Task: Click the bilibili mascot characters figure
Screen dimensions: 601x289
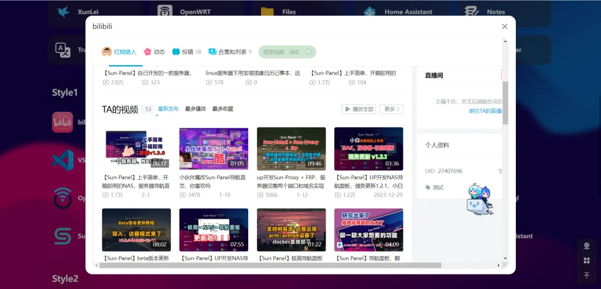Action: pyautogui.click(x=480, y=199)
